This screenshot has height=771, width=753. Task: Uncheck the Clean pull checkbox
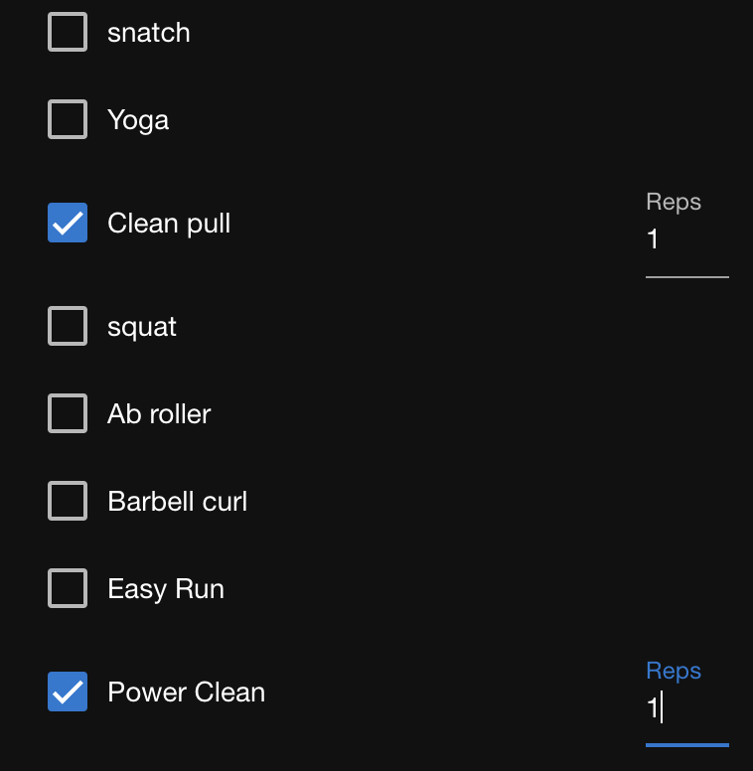[x=68, y=224]
